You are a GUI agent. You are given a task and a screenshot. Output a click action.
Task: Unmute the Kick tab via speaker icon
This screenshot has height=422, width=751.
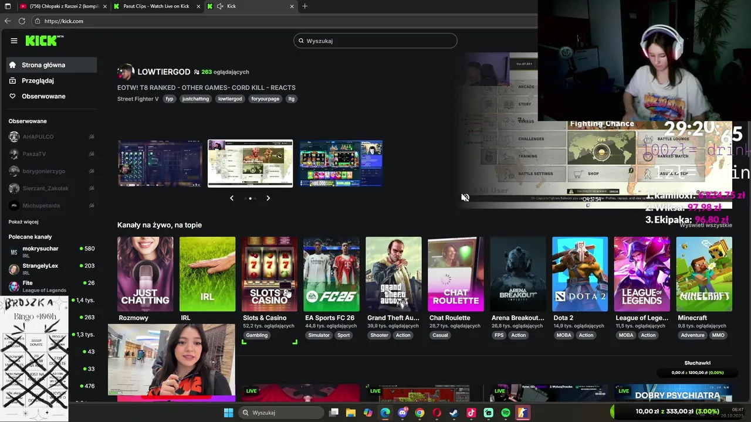(x=220, y=6)
